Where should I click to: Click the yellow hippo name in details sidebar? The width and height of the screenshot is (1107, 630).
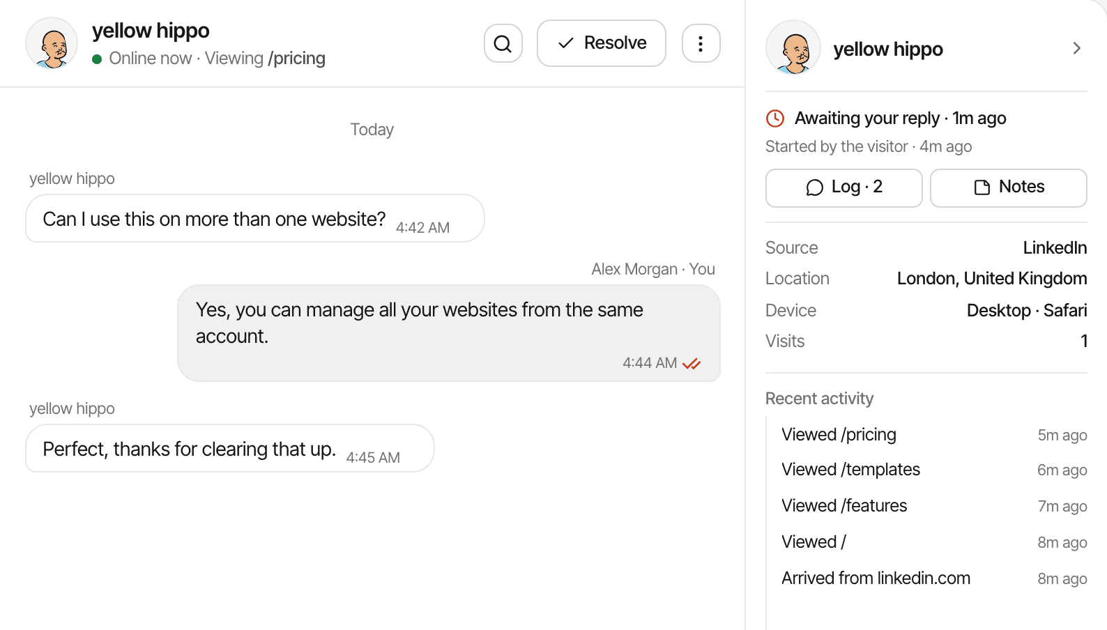(888, 49)
